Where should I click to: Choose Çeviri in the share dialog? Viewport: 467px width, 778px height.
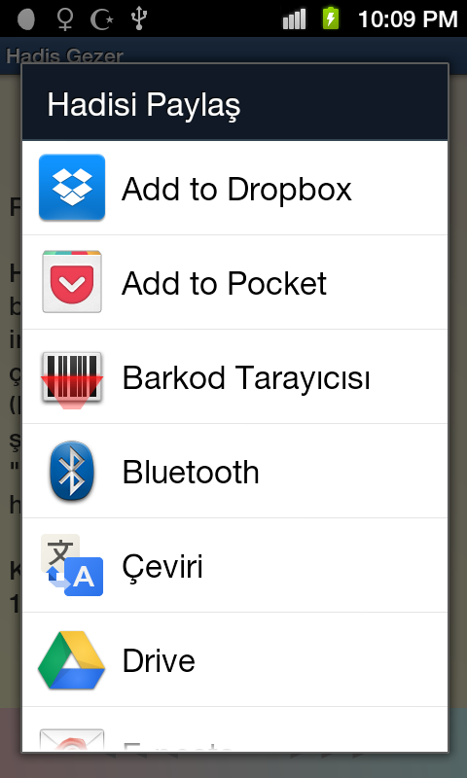coord(234,565)
